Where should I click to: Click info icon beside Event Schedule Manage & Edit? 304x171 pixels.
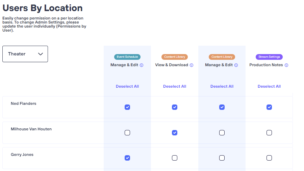pos(142,65)
